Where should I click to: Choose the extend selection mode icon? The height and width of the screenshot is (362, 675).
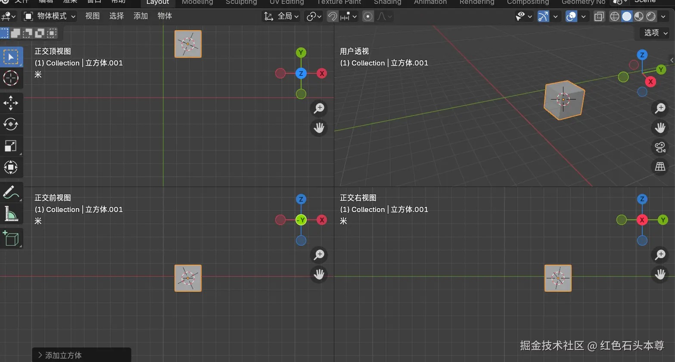point(16,33)
